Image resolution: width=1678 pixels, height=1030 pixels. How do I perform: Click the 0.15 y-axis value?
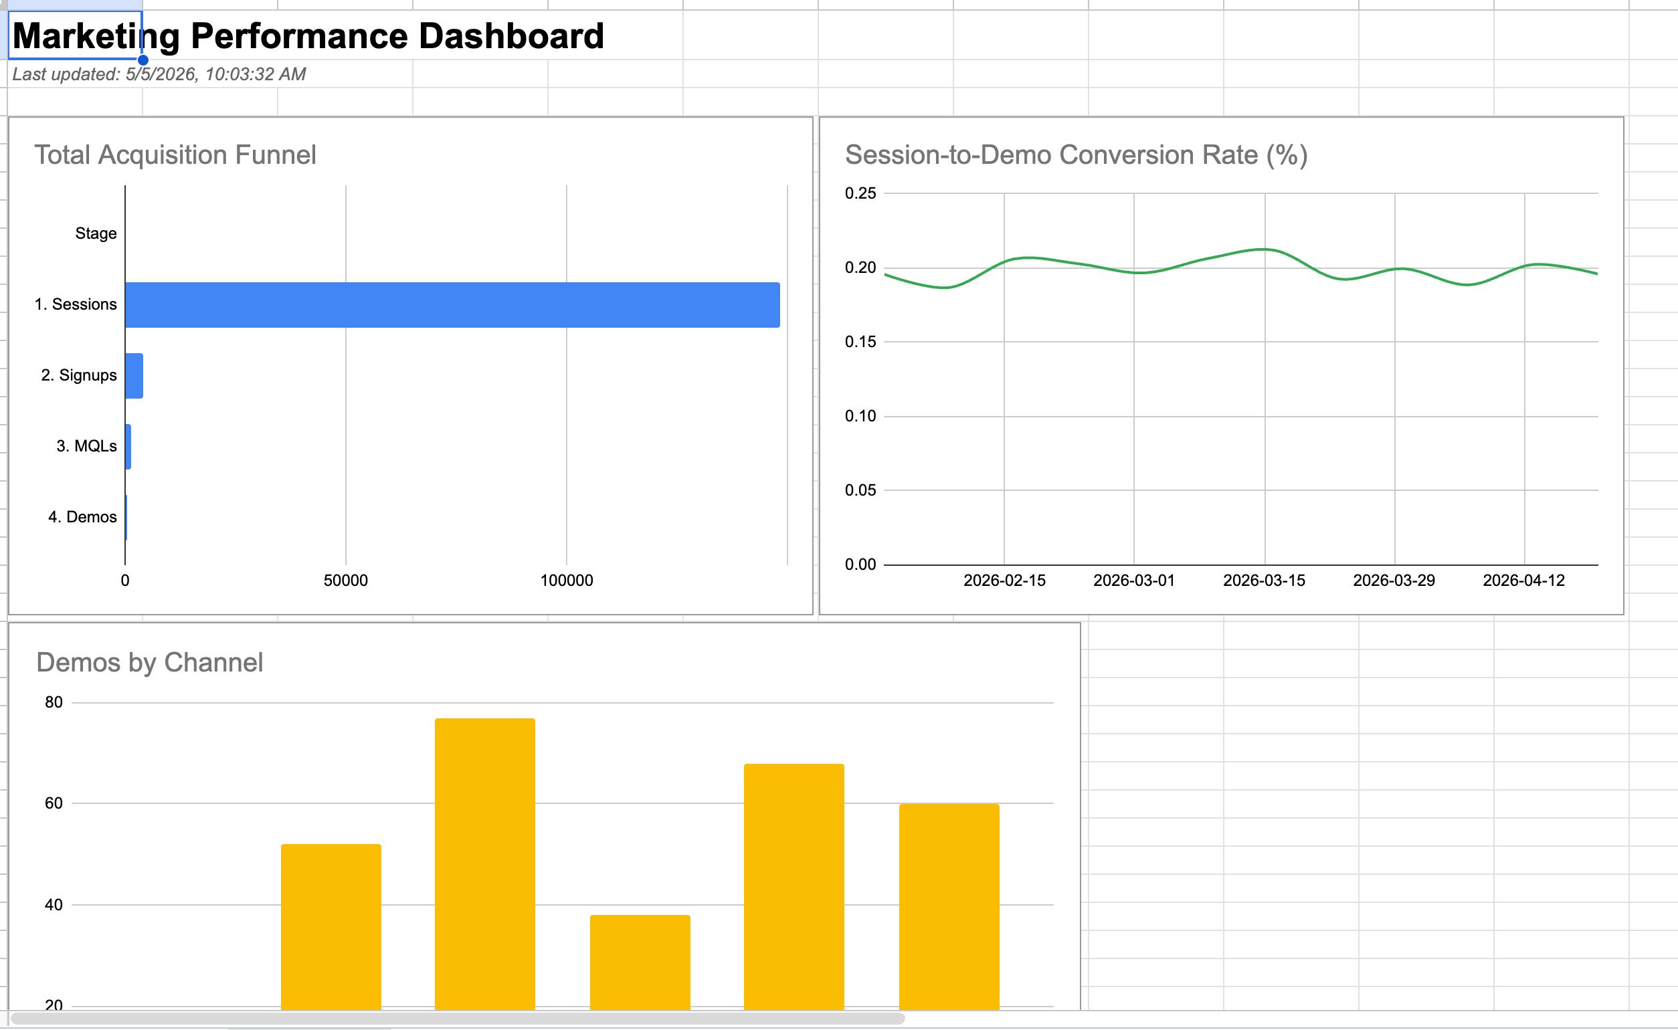tap(860, 342)
